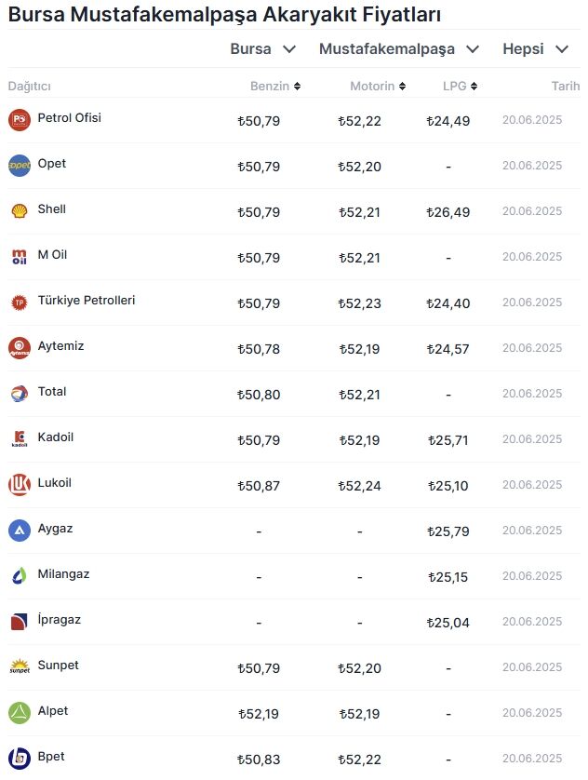Click the Petrol Ofisi brand logo

tap(20, 120)
